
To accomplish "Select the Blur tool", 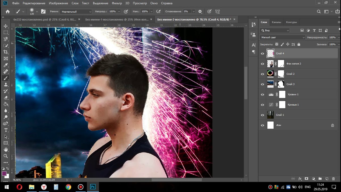I will [6, 111].
